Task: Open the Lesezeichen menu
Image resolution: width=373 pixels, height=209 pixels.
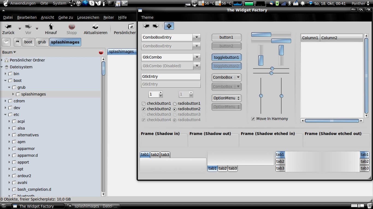Action: click(x=88, y=17)
